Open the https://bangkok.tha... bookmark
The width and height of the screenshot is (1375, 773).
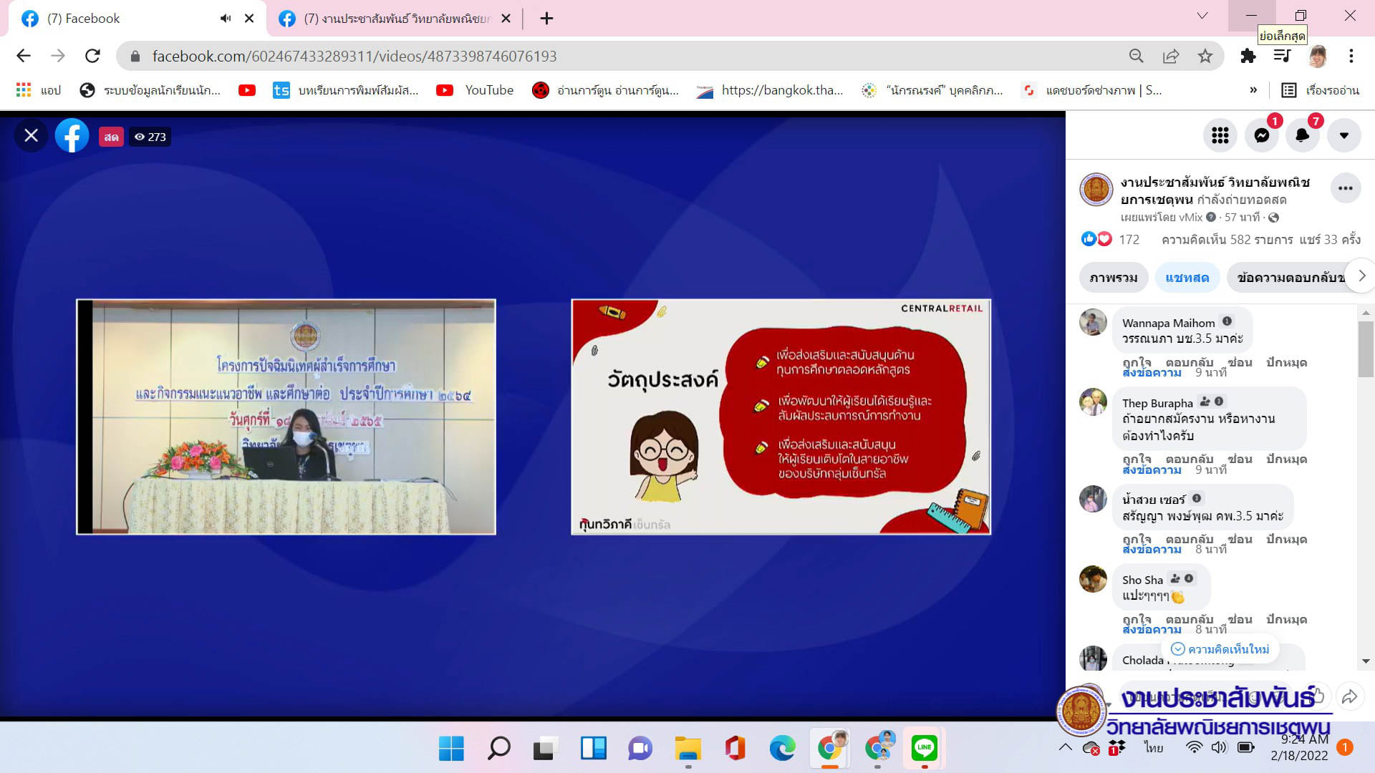click(770, 90)
